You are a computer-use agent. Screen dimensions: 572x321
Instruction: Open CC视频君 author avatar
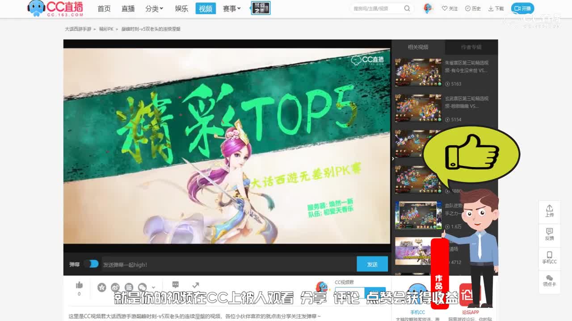tap(322, 287)
